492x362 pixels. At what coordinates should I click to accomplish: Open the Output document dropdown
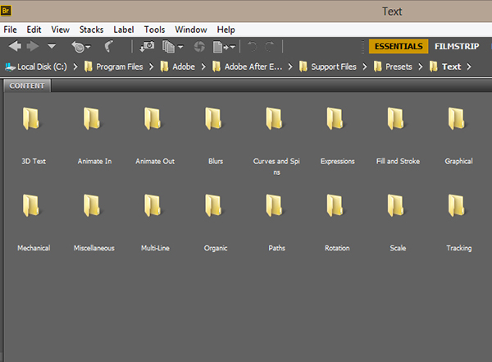point(224,47)
